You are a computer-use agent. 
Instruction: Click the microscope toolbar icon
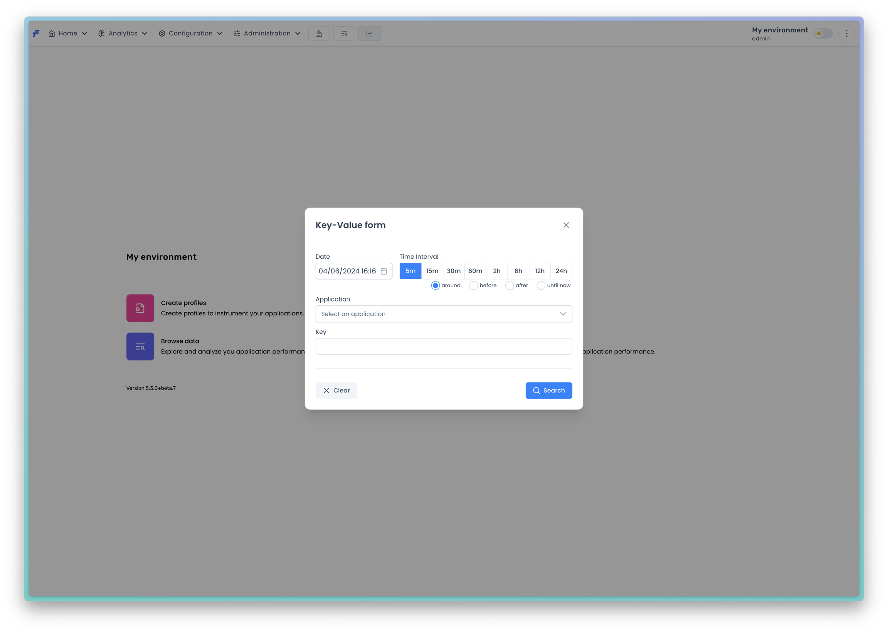click(319, 34)
